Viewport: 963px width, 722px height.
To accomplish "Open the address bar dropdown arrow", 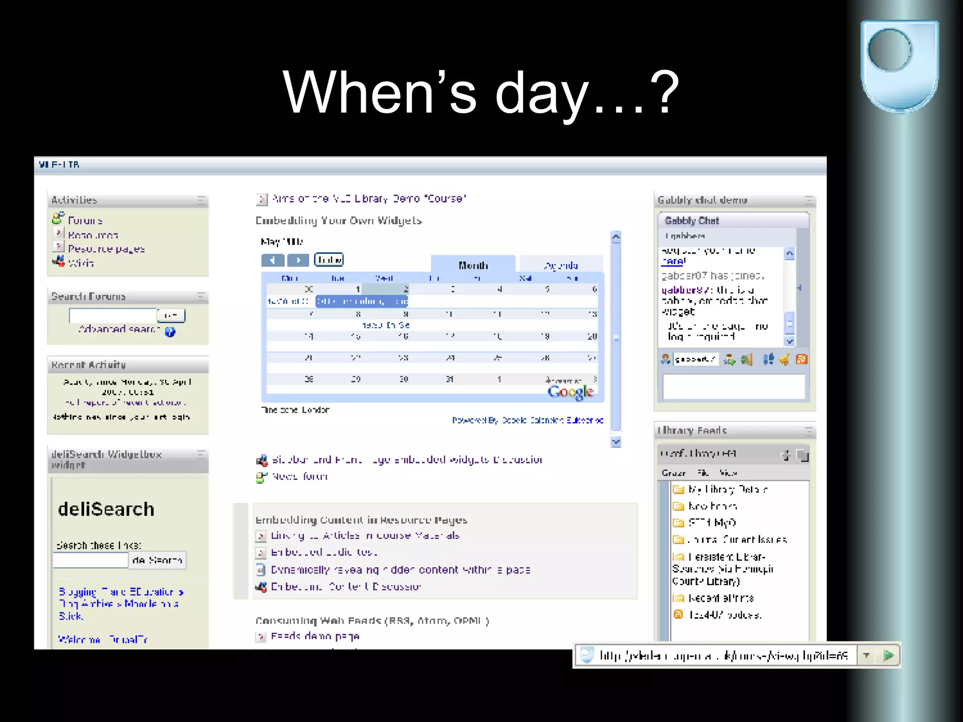I will pos(866,655).
